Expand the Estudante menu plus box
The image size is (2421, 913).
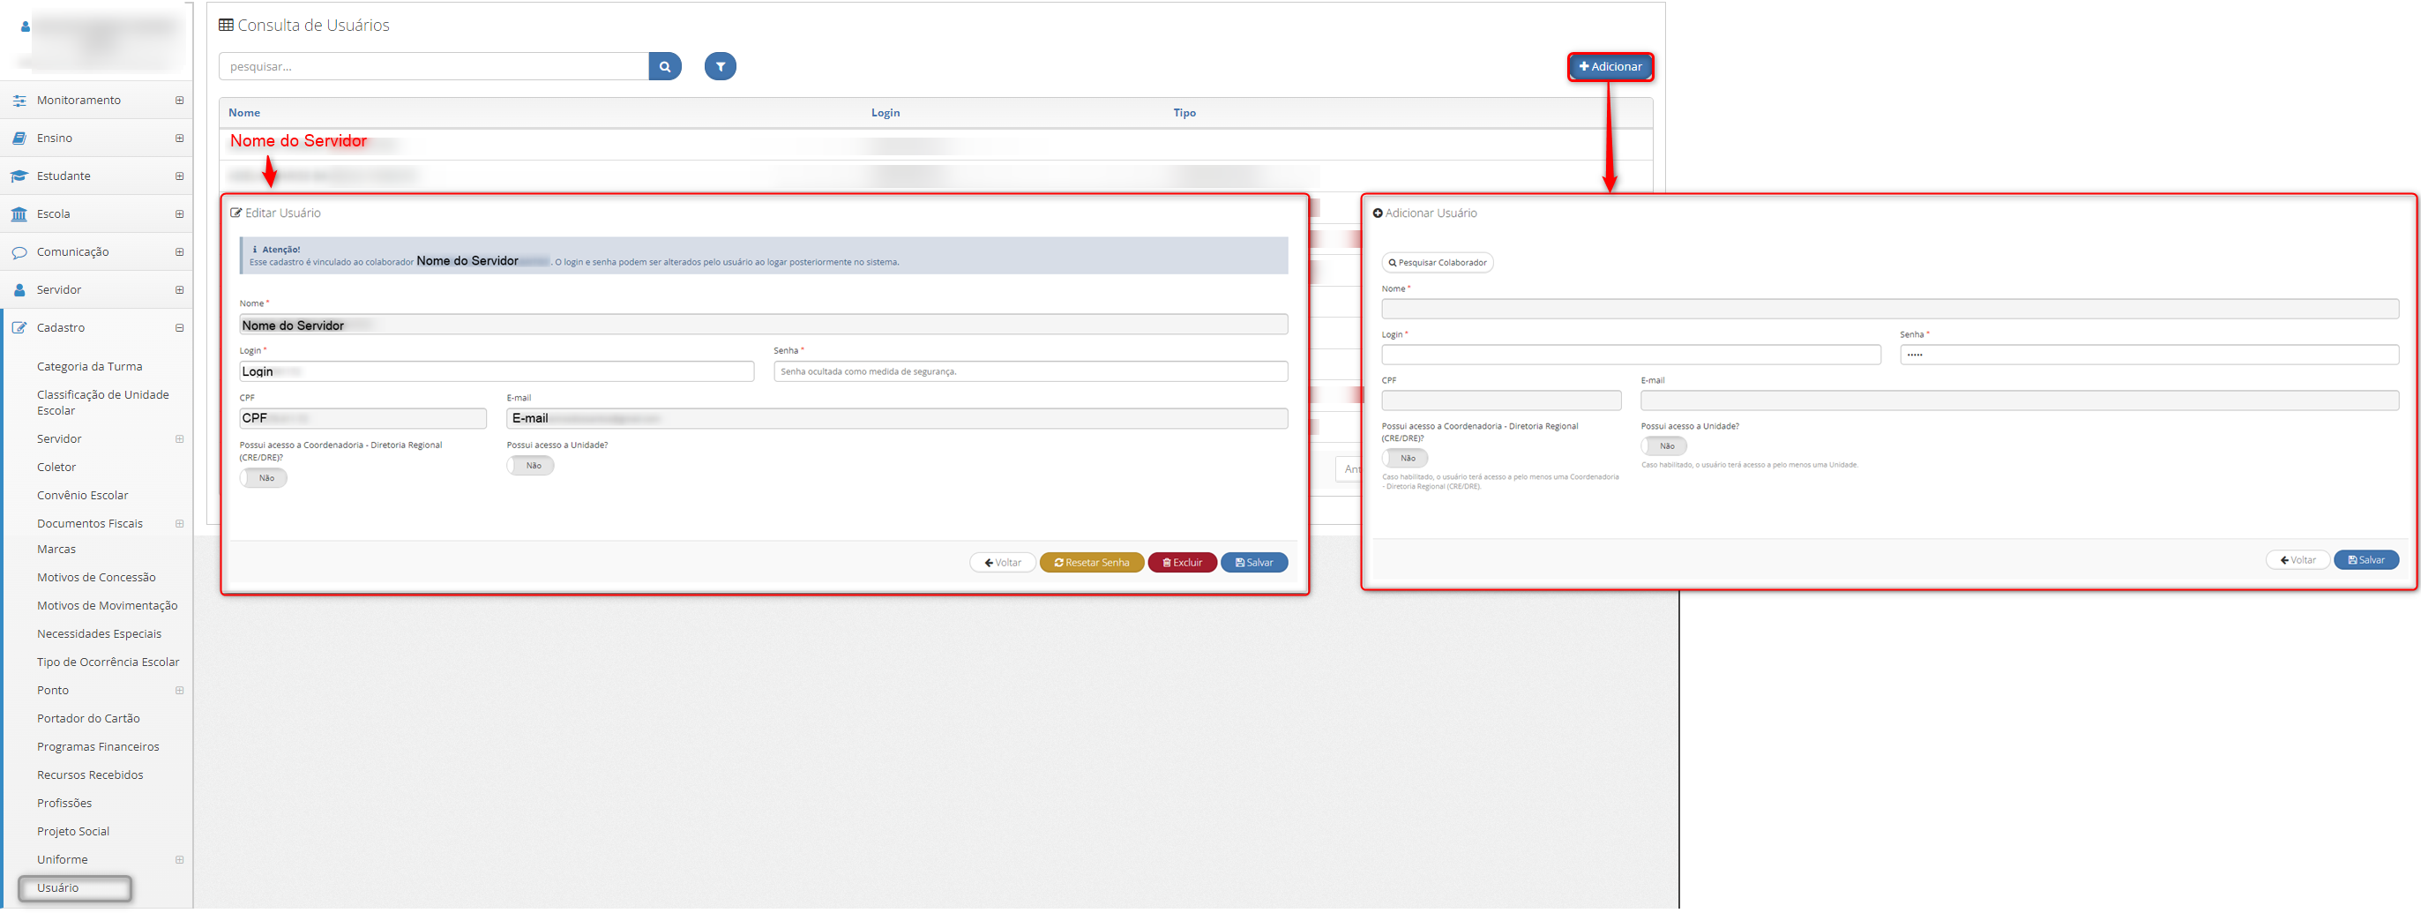pyautogui.click(x=180, y=176)
